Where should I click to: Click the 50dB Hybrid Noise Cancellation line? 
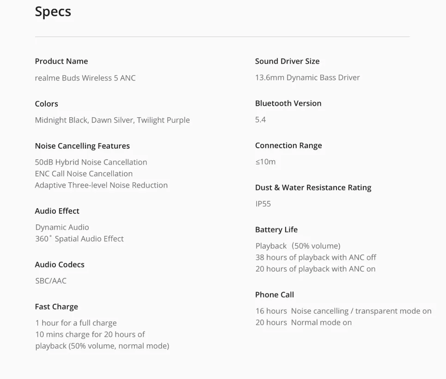pos(91,162)
